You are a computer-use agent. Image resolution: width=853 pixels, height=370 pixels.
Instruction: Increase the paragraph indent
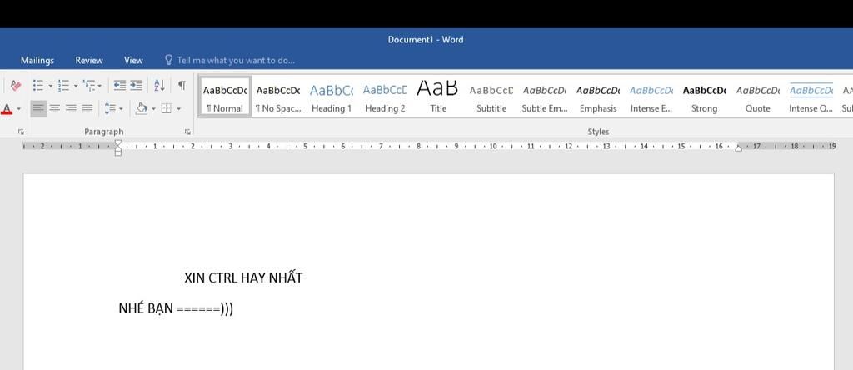136,86
